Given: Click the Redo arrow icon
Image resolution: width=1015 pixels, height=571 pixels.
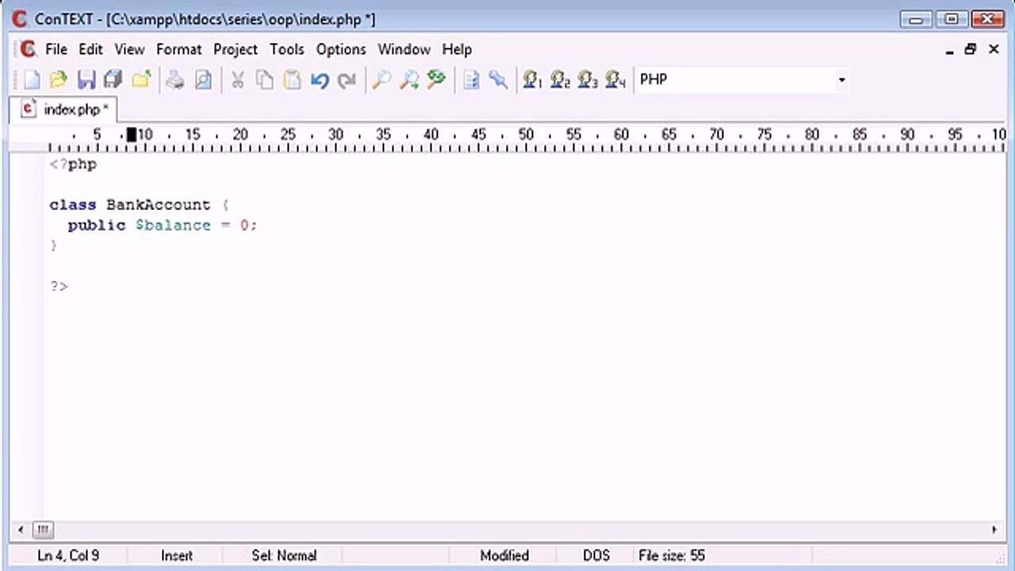Looking at the screenshot, I should [347, 79].
